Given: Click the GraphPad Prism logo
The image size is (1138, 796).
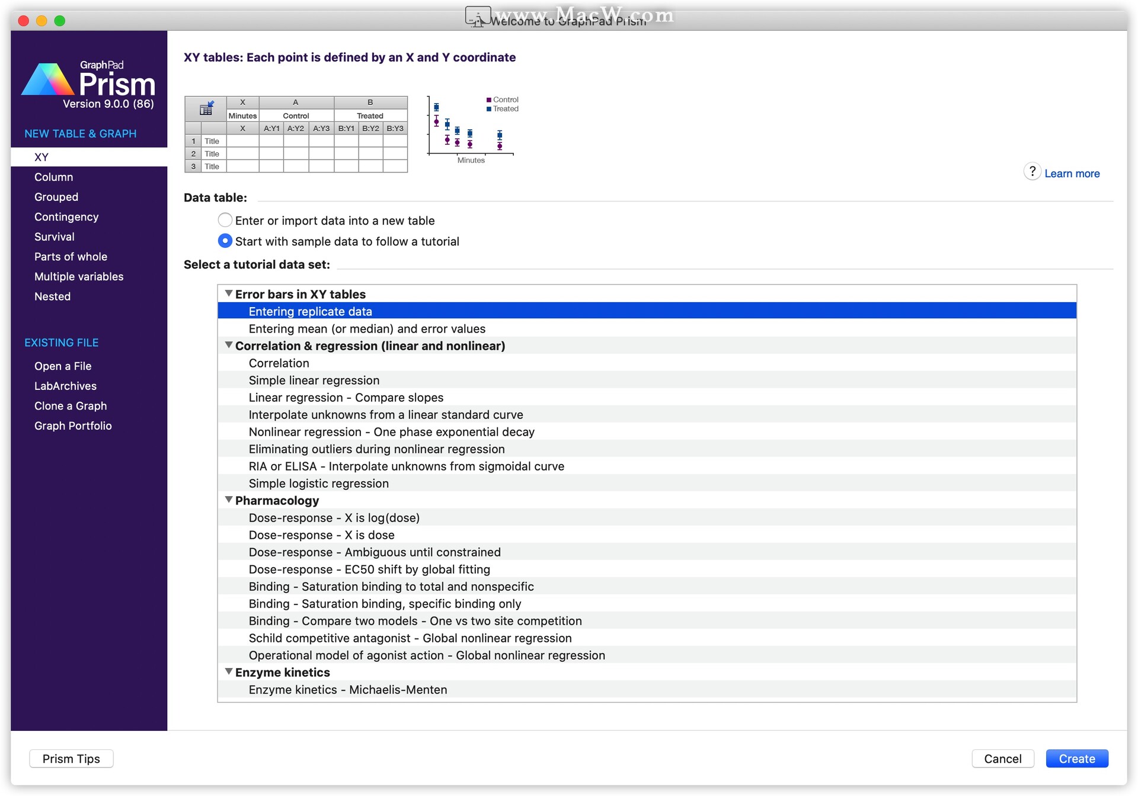Looking at the screenshot, I should tap(89, 81).
